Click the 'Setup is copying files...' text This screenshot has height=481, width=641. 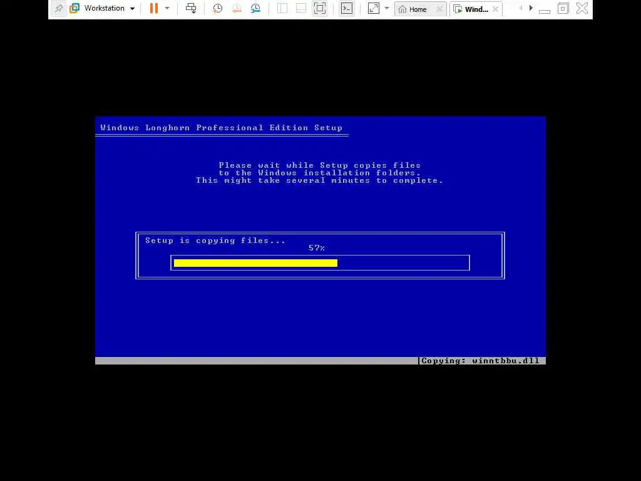pos(215,240)
